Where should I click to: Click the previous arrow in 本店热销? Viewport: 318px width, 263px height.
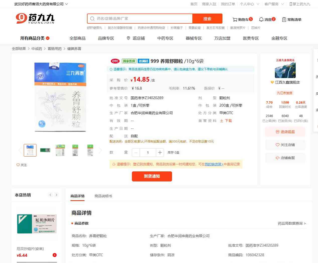(x=50, y=195)
